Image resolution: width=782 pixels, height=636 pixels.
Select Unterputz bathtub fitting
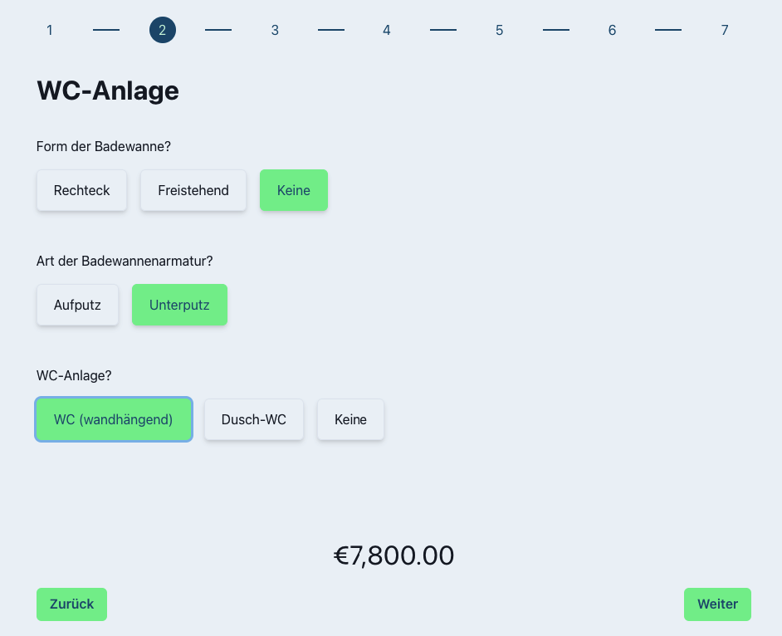point(179,305)
